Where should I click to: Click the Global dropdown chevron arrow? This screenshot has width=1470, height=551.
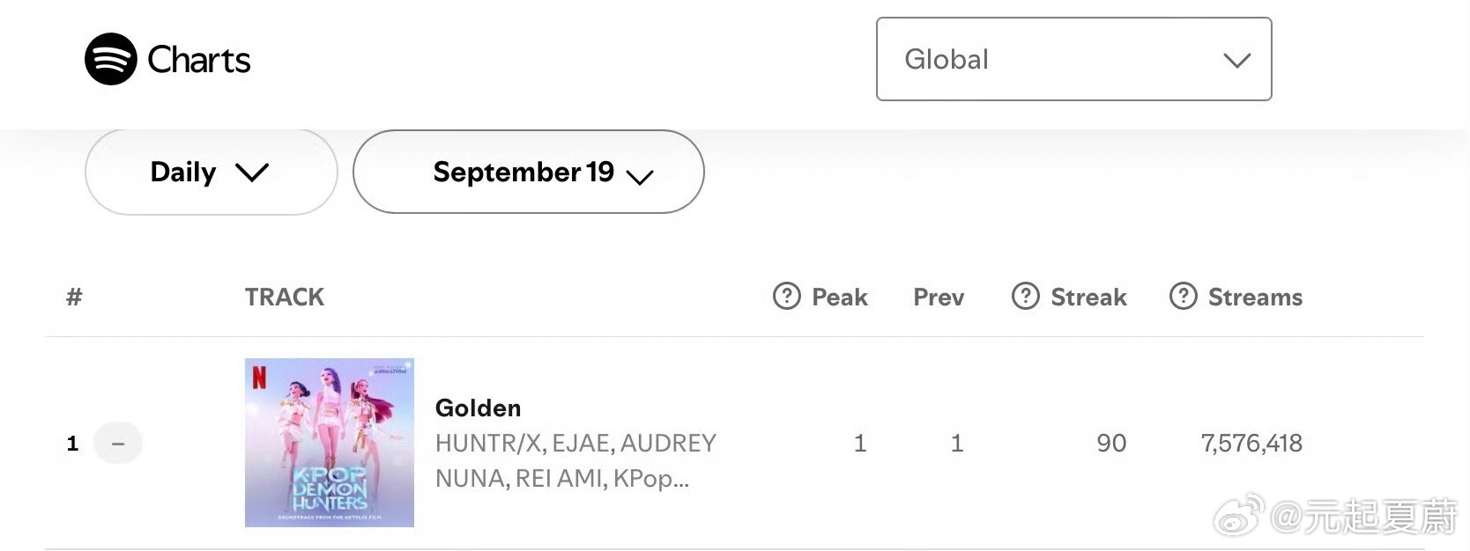click(x=1237, y=61)
